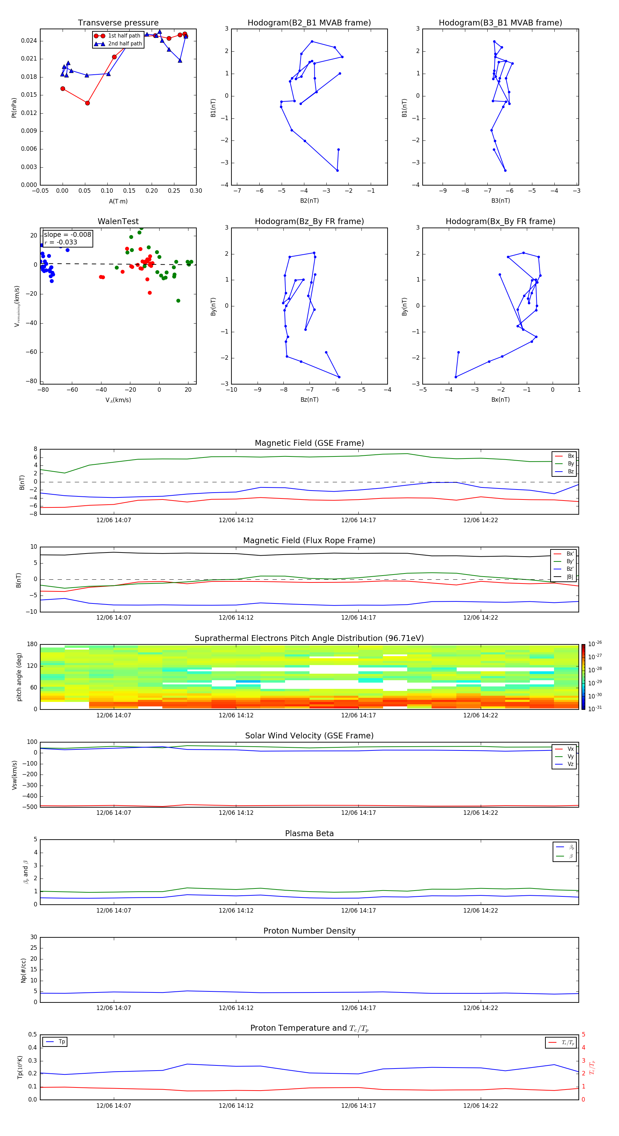Click the 'slope = -0.008' annotation
This screenshot has width=619, height=1136.
pyautogui.click(x=67, y=235)
